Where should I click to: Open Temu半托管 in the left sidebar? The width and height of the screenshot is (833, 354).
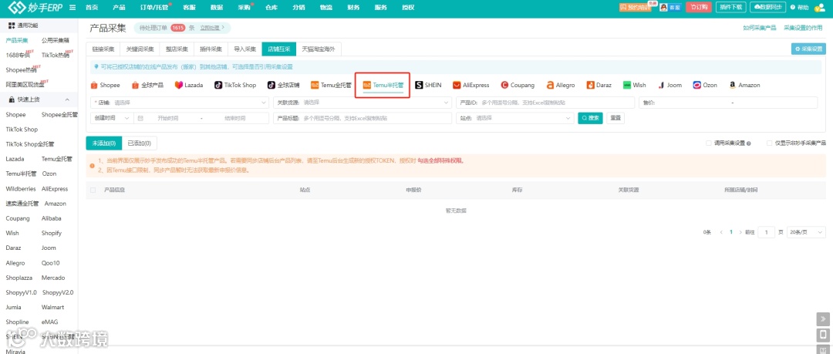pyautogui.click(x=22, y=174)
